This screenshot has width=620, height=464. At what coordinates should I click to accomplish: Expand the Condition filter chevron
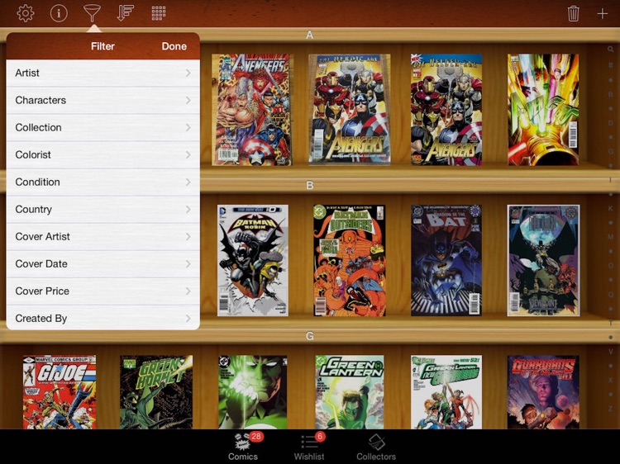(188, 182)
